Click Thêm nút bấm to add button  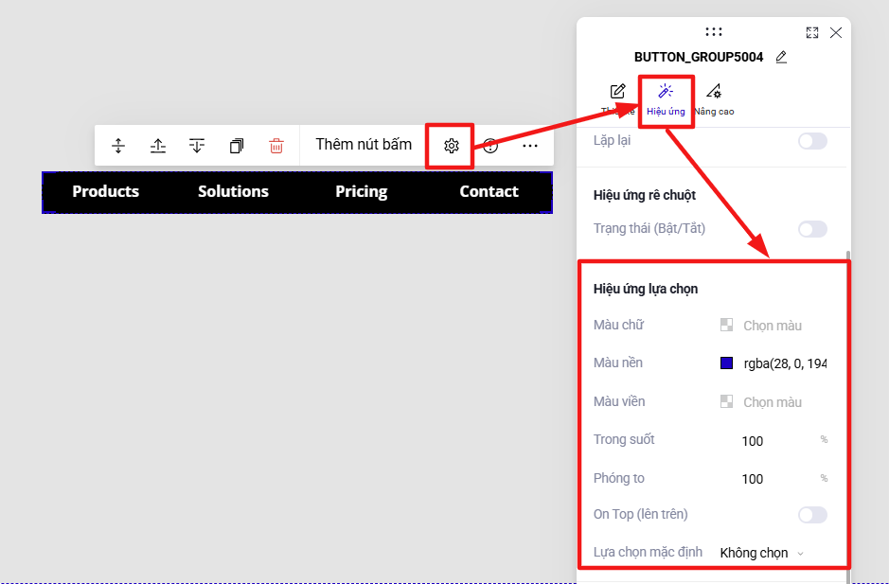click(x=364, y=145)
